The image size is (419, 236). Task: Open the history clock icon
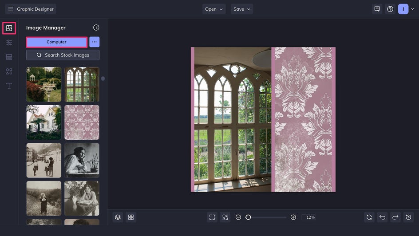409,217
